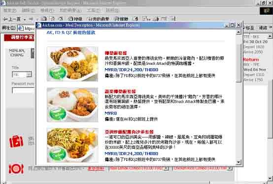This screenshot has width=273, height=184.
Task: Expand the Links bar chevron
Action: pos(271,27)
